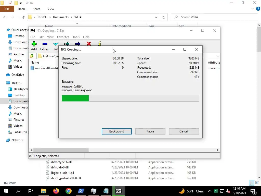Viewport: 261px width, 196px height.
Task: Open taskbar Search
Action: pyautogui.click(x=18, y=191)
